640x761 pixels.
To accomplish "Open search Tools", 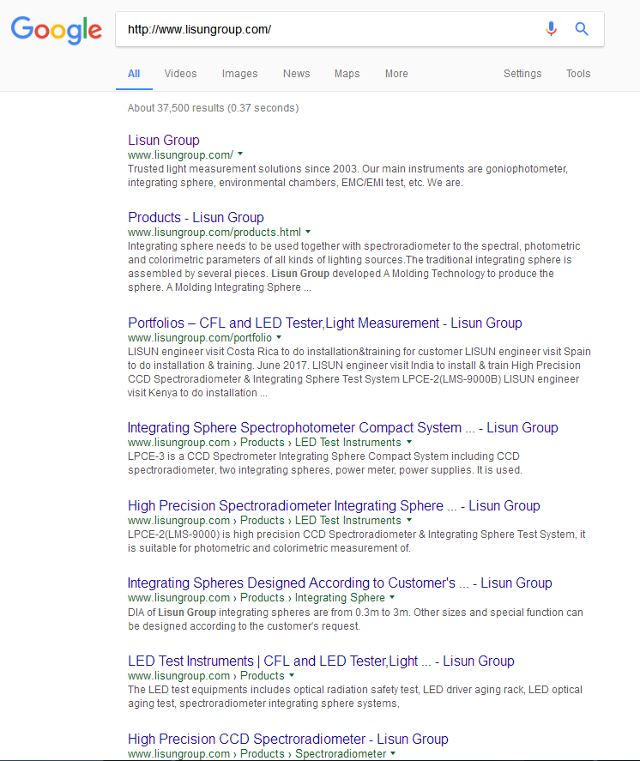I will 578,74.
